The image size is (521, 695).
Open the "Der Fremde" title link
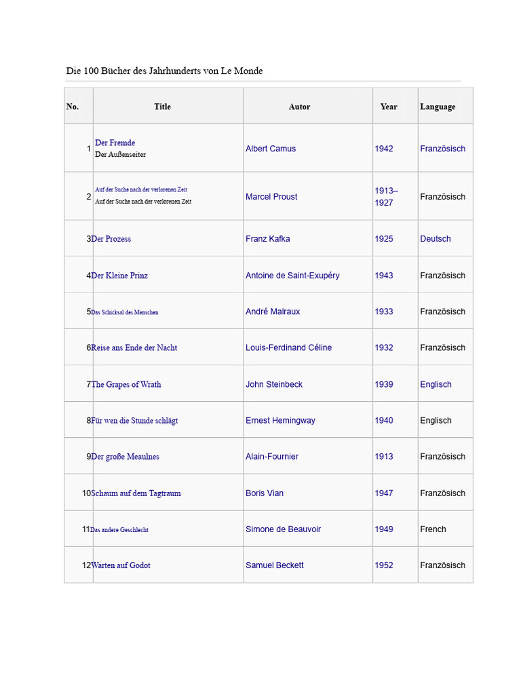pyautogui.click(x=115, y=143)
